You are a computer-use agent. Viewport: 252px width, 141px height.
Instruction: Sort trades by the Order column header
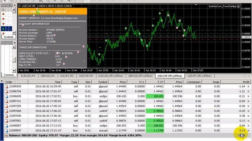coord(16,82)
